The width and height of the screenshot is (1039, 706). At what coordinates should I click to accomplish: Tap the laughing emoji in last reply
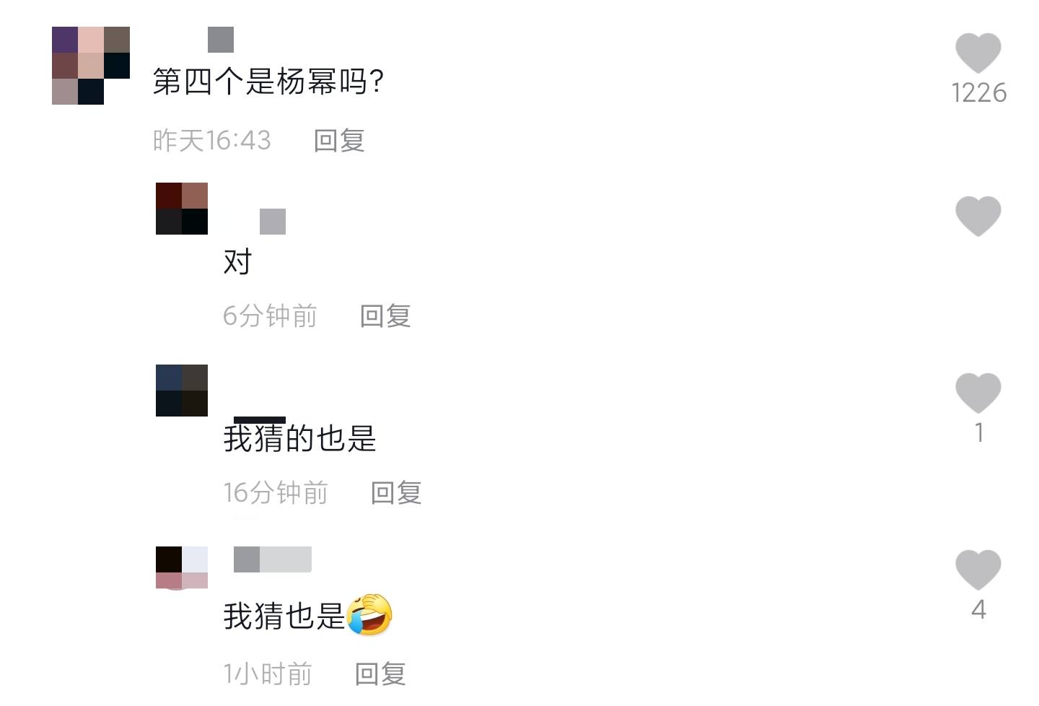pyautogui.click(x=369, y=615)
